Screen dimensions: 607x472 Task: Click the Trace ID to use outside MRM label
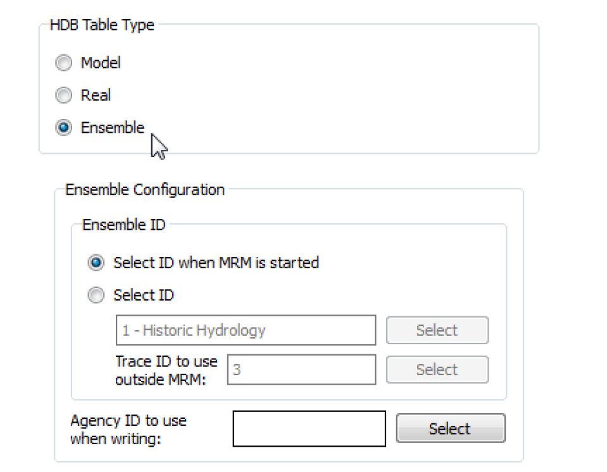166,370
